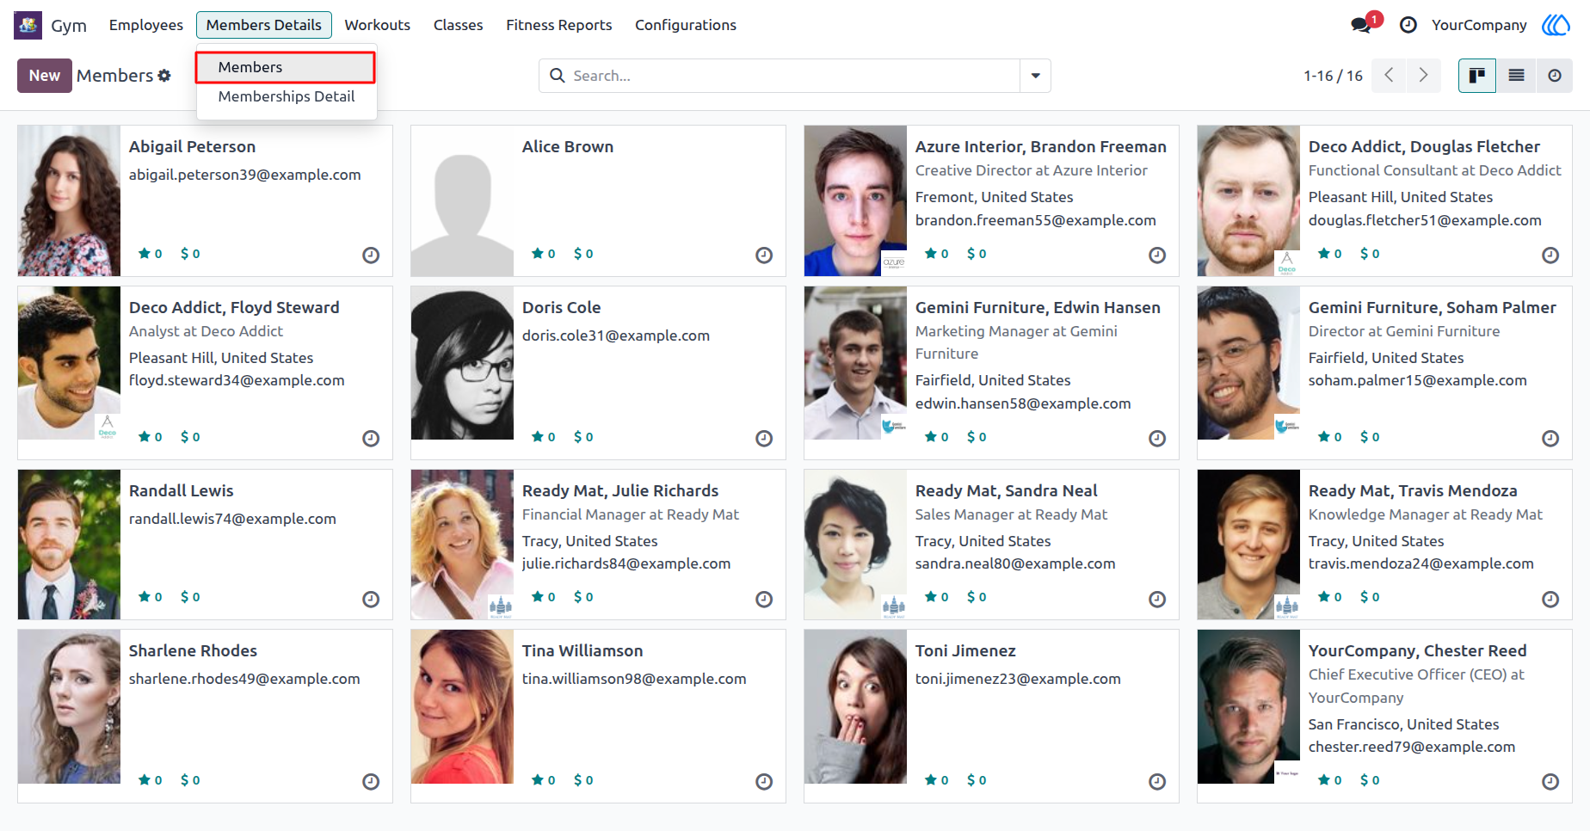This screenshot has height=831, width=1590.
Task: Select Members from the dropdown
Action: (286, 67)
